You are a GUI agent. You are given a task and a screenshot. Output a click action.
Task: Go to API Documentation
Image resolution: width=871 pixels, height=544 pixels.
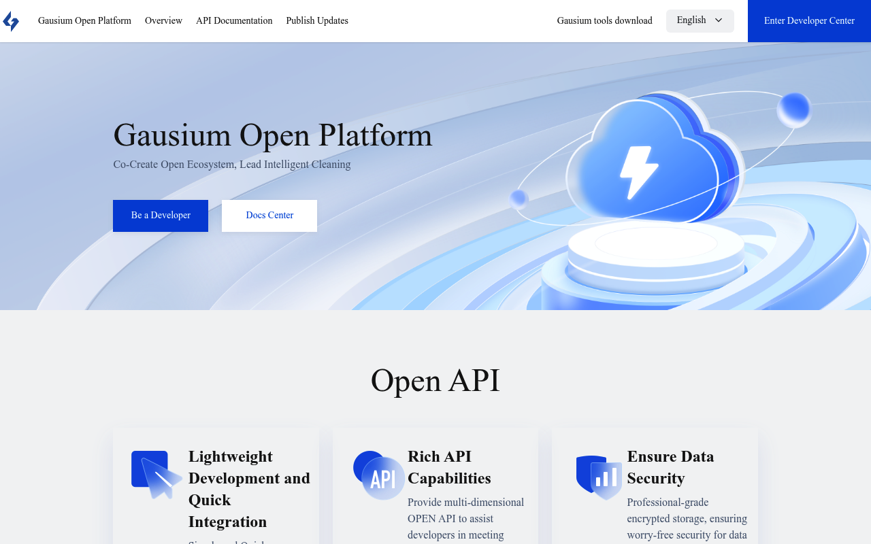(234, 20)
